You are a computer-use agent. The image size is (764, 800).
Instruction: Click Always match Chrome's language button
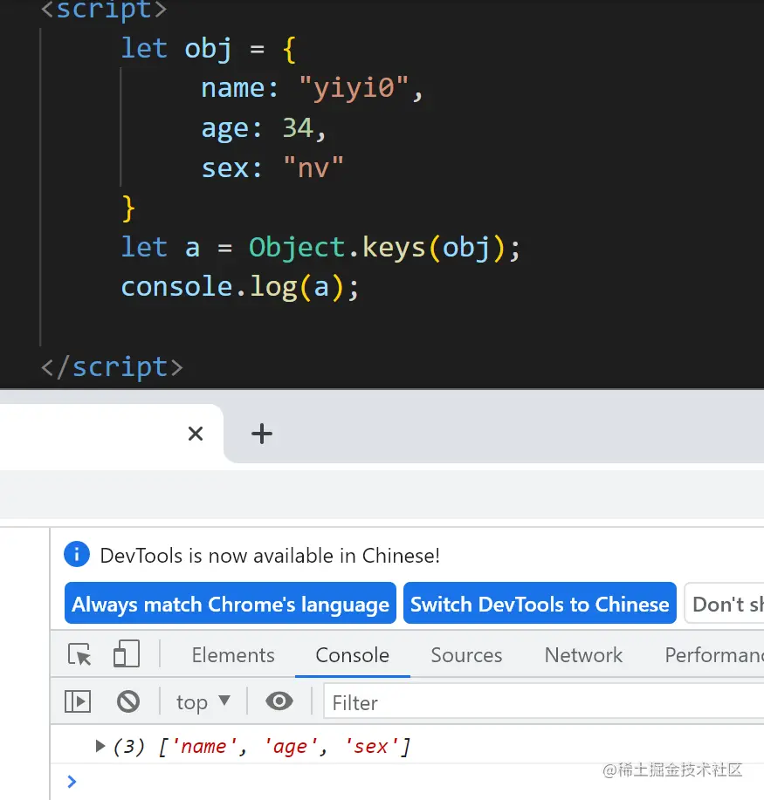click(231, 603)
